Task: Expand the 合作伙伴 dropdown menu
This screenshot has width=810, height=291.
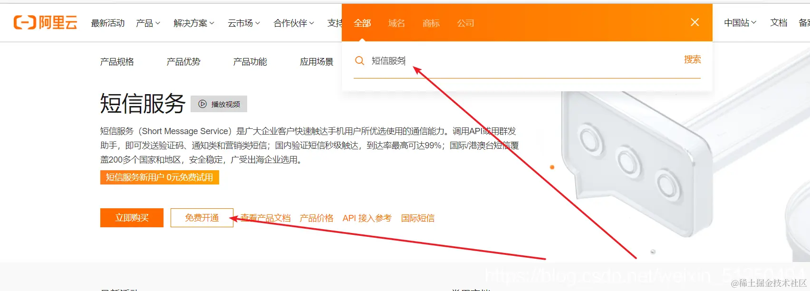Action: click(x=294, y=23)
